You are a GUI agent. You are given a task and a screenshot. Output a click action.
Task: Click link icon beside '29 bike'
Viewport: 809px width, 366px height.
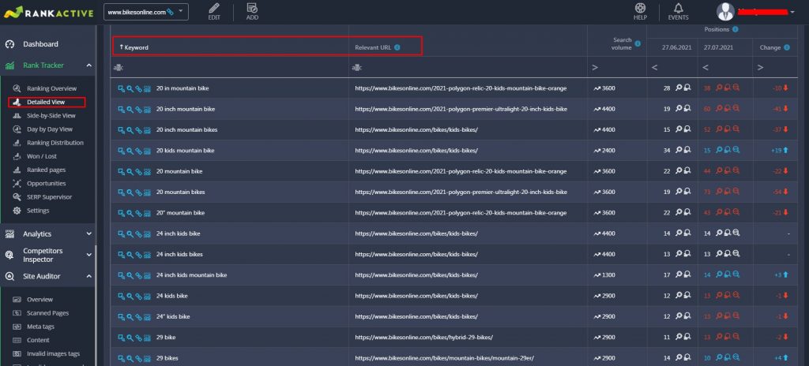[x=138, y=337]
